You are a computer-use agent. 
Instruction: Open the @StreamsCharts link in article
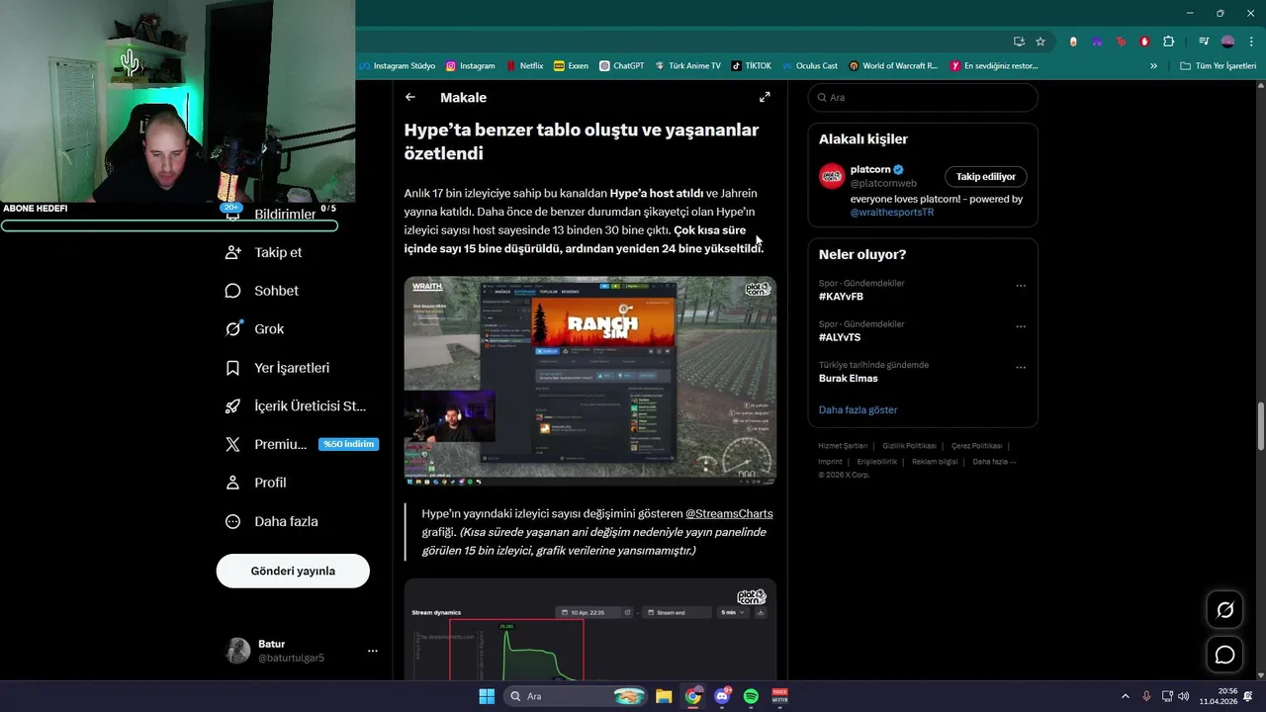pyautogui.click(x=729, y=514)
